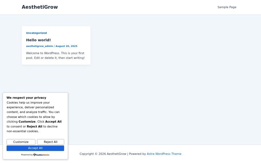Open the aesthetigrow_admin author link
Image resolution: width=261 pixels, height=163 pixels.
click(x=40, y=46)
